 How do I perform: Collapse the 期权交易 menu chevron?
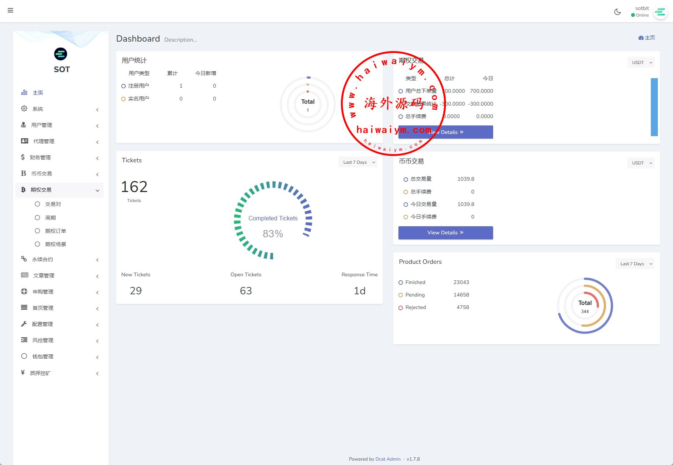[97, 190]
